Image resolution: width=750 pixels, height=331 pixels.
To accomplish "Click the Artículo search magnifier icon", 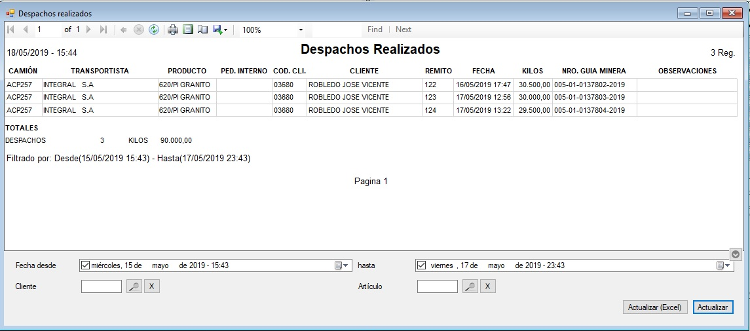I will [470, 286].
